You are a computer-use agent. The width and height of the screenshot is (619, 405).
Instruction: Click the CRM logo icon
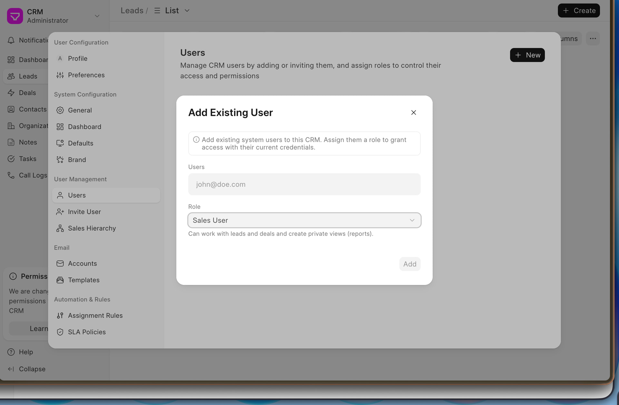pyautogui.click(x=15, y=16)
